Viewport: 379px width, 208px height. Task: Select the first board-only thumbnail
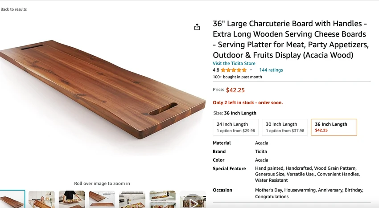click(x=12, y=199)
